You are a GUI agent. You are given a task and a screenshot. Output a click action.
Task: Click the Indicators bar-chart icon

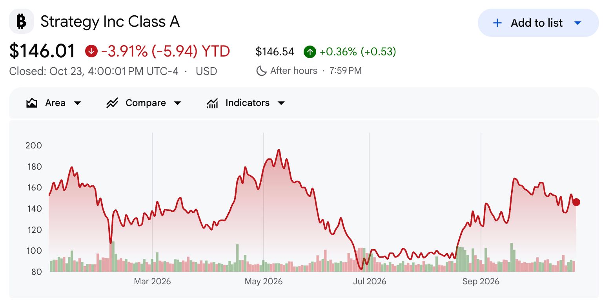pyautogui.click(x=212, y=103)
